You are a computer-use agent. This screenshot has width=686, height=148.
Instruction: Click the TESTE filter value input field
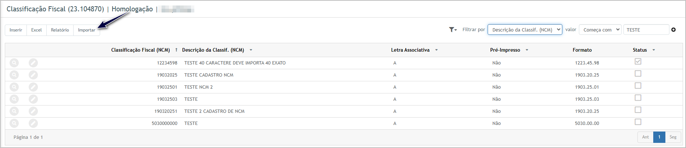pyautogui.click(x=646, y=30)
